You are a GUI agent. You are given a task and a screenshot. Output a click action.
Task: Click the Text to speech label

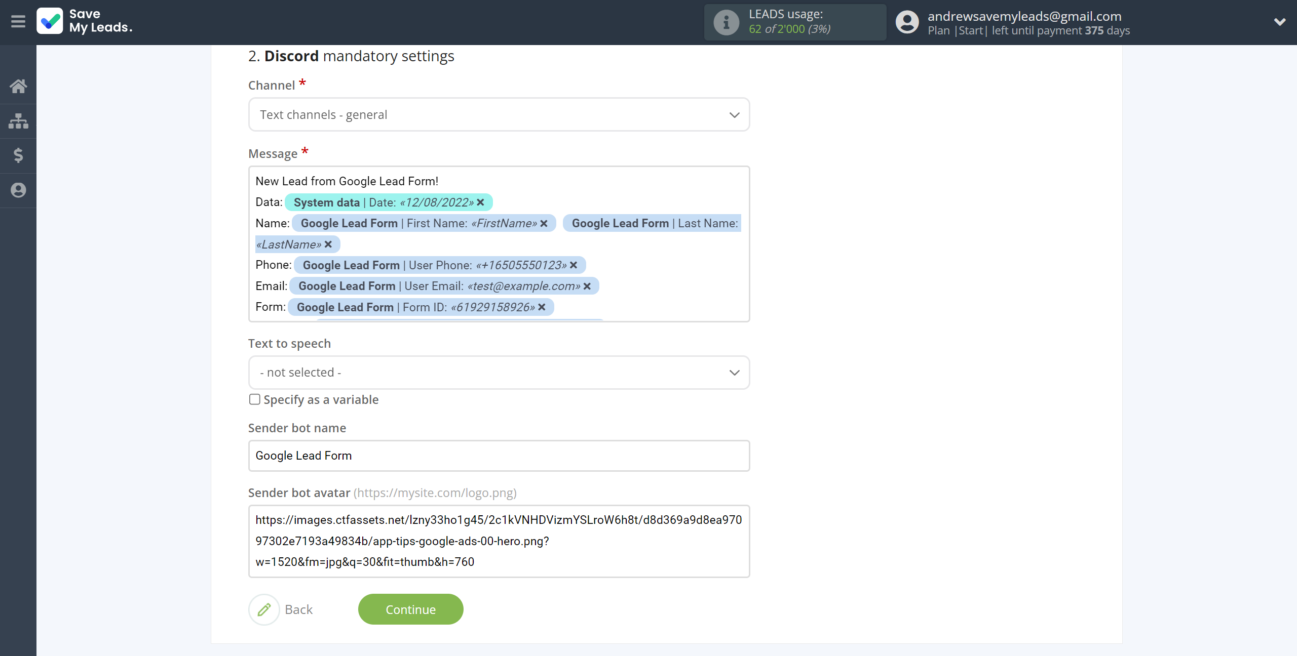tap(289, 344)
